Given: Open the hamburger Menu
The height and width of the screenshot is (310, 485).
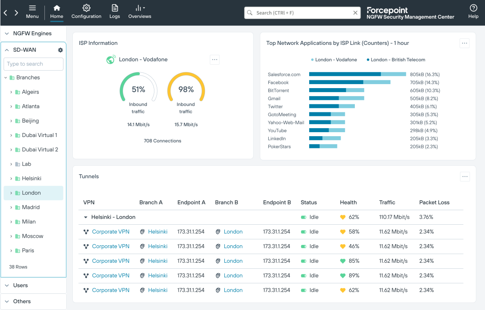Looking at the screenshot, I should point(32,12).
